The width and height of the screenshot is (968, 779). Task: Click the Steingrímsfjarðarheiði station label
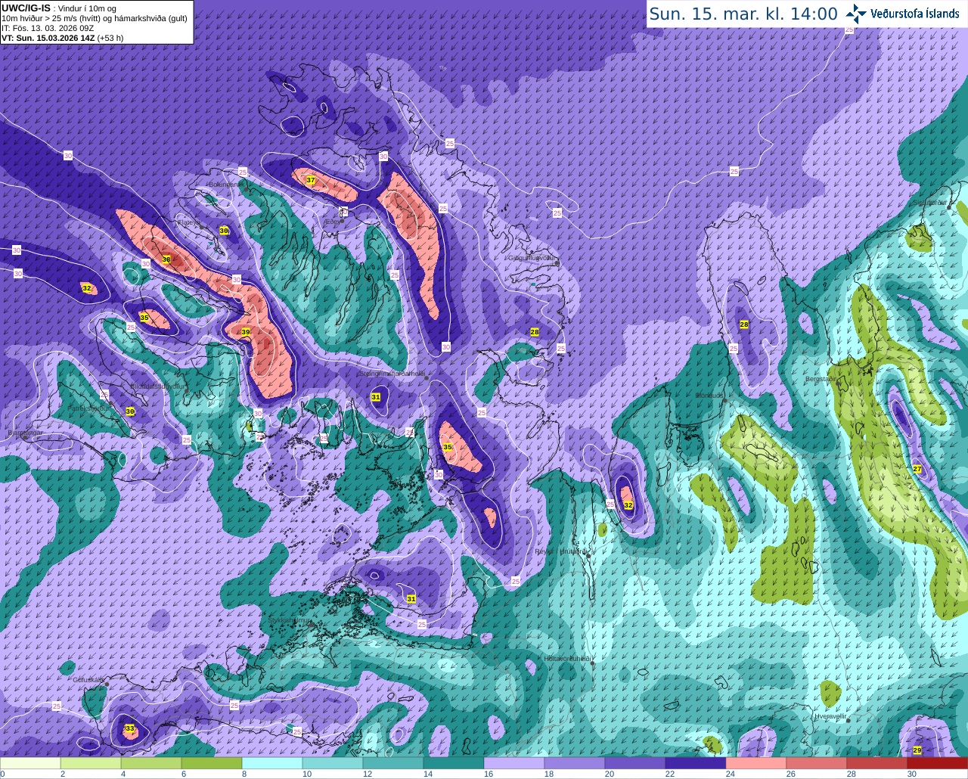point(391,373)
